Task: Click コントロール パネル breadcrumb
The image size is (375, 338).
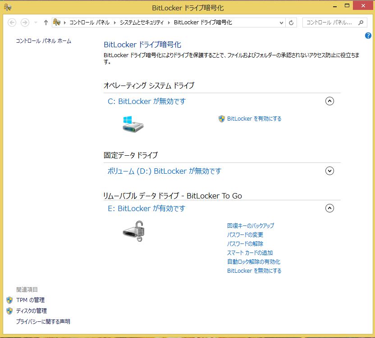Action: (89, 23)
